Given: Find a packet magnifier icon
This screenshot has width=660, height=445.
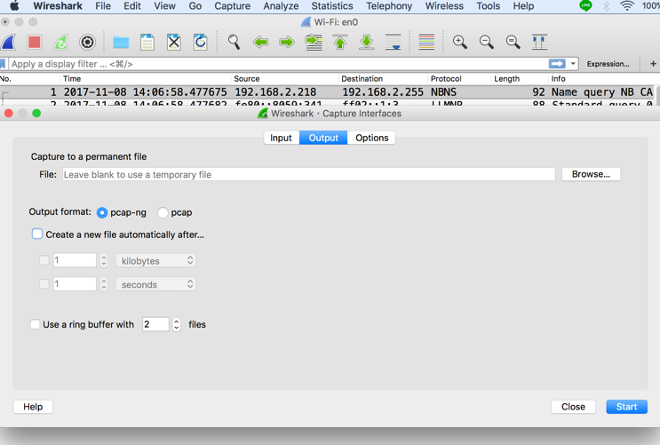Looking at the screenshot, I should pos(234,42).
